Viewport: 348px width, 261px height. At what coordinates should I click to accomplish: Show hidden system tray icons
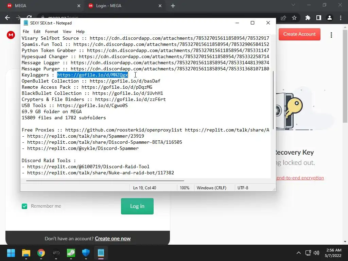(299, 253)
